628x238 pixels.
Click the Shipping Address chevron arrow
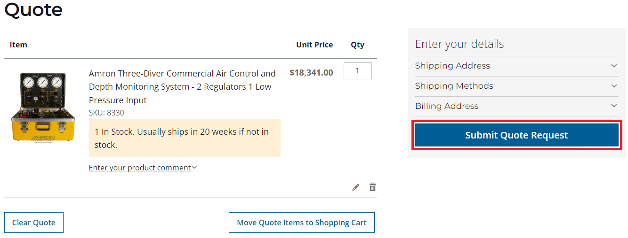(614, 66)
